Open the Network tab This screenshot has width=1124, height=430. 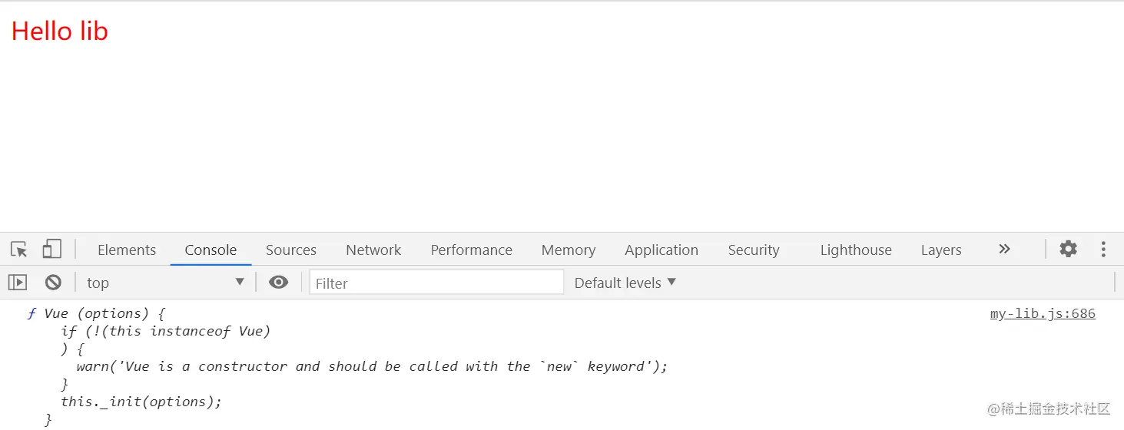coord(373,250)
